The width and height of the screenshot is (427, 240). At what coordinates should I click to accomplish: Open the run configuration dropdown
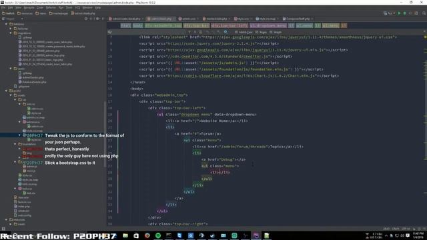click(389, 13)
